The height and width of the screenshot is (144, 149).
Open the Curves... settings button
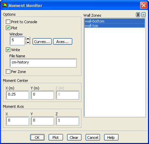point(42,42)
